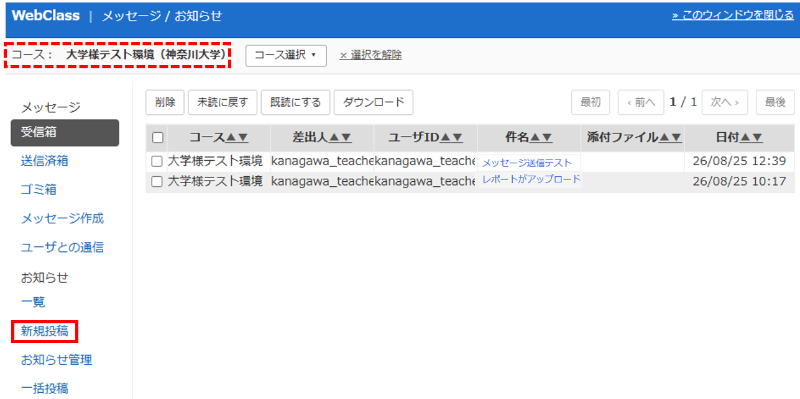
Task: Open メッセージ作成 in the sidebar
Action: tap(62, 218)
